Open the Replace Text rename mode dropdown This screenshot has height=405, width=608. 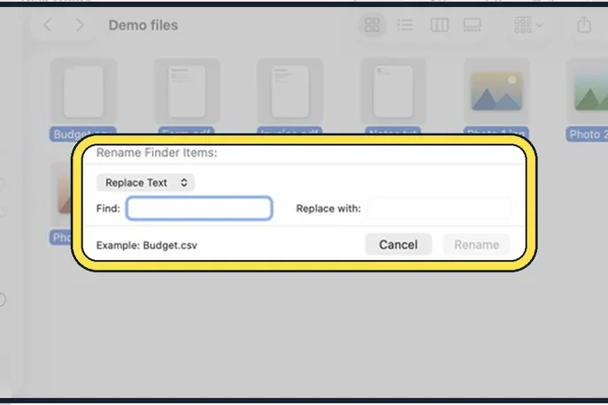[145, 182]
